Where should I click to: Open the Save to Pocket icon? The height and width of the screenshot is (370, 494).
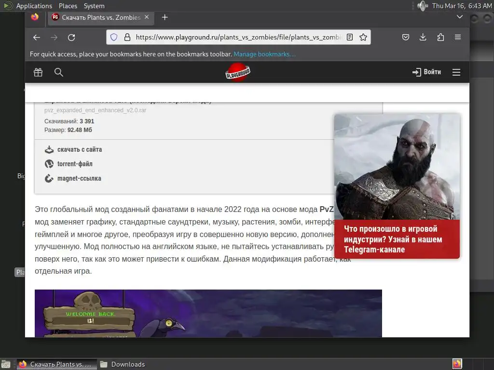click(405, 37)
